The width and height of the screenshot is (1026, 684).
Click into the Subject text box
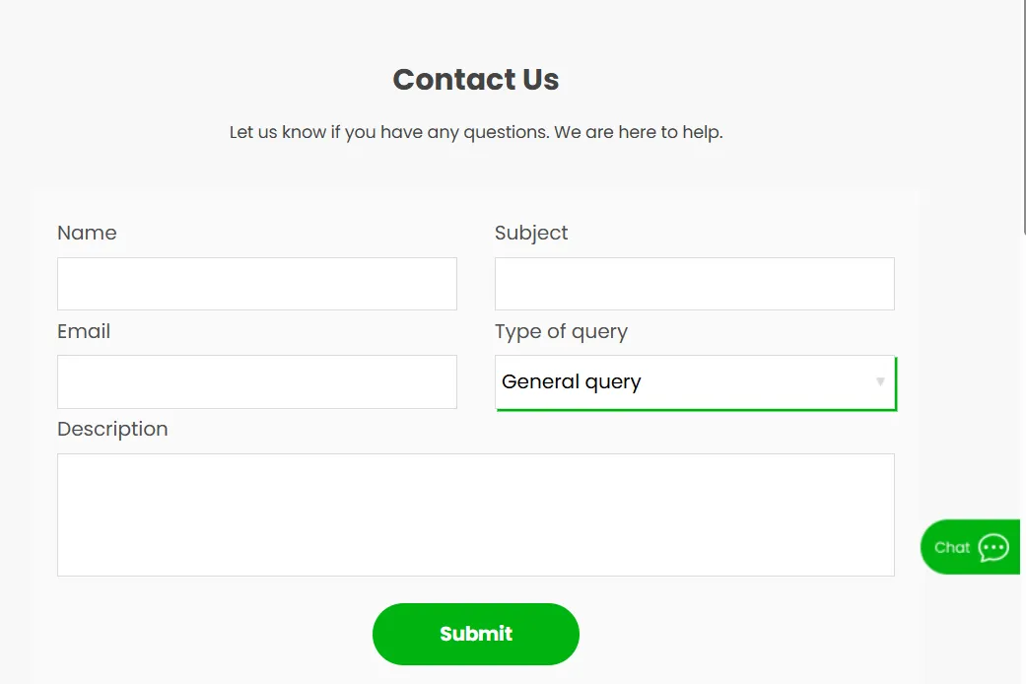pos(694,284)
